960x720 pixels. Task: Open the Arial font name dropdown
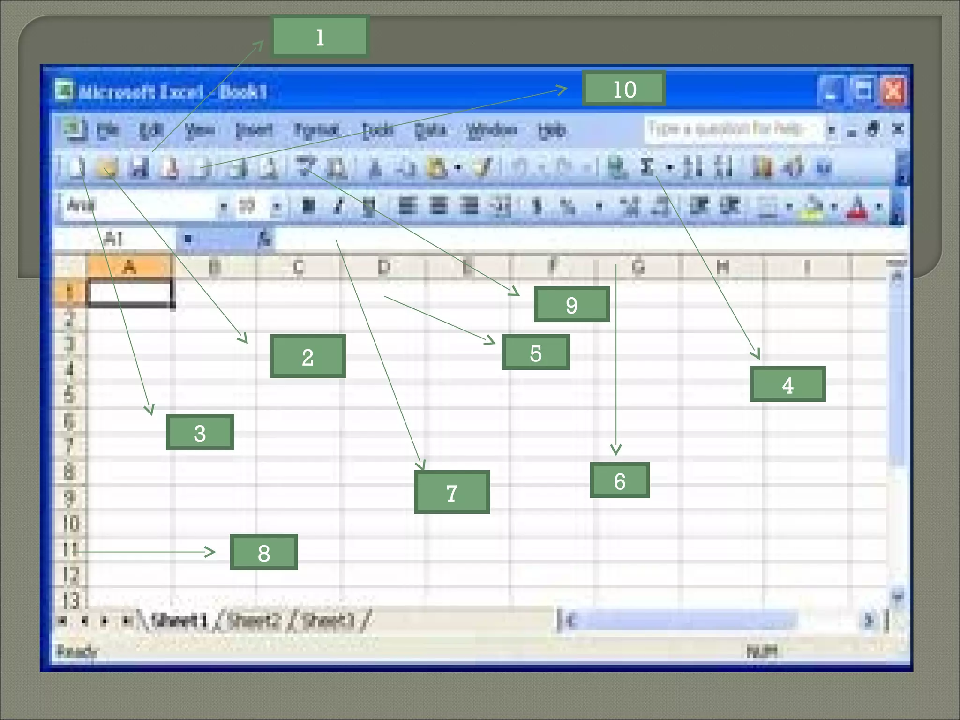point(224,206)
